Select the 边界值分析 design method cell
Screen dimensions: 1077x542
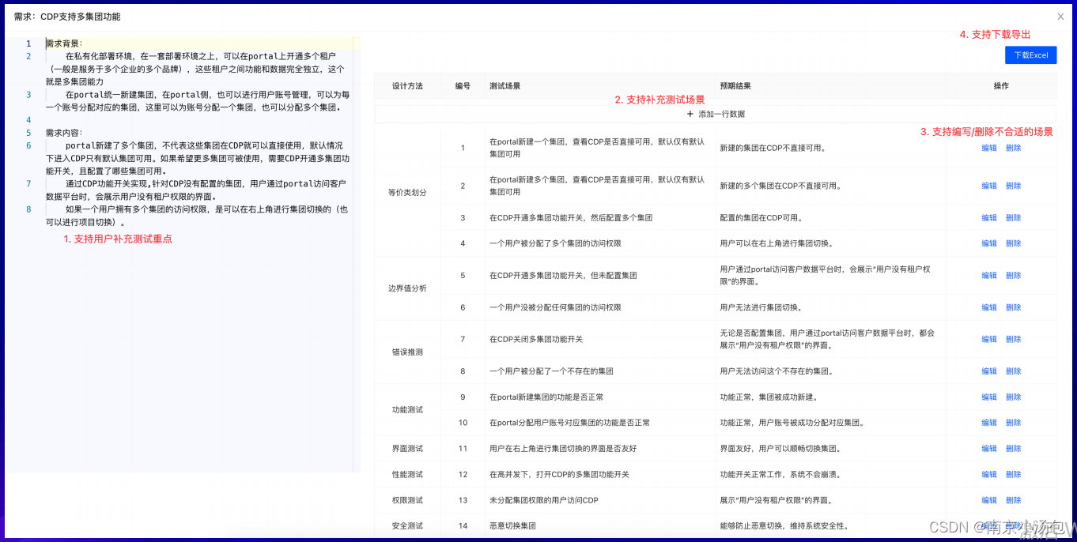[x=407, y=288]
